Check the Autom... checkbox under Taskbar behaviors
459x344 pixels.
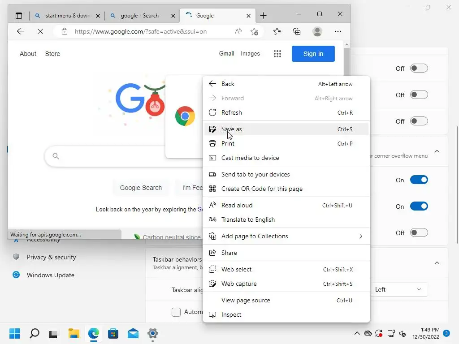[176, 312]
